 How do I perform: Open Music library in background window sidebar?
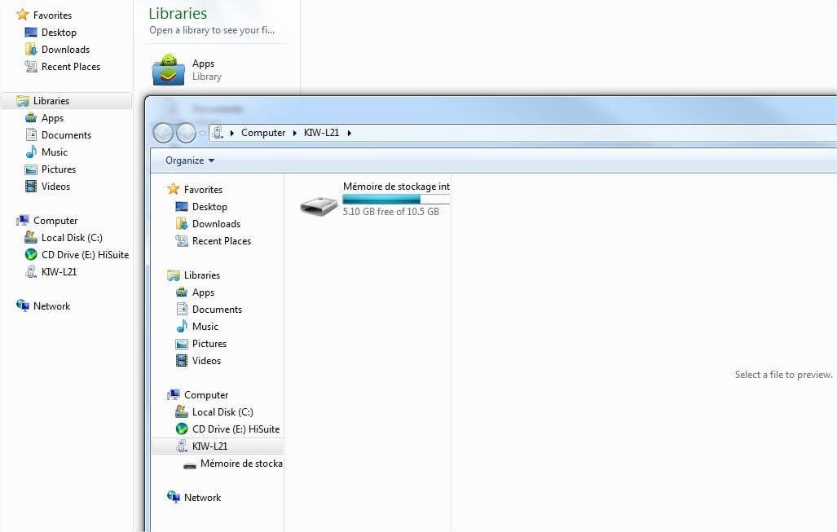coord(55,152)
